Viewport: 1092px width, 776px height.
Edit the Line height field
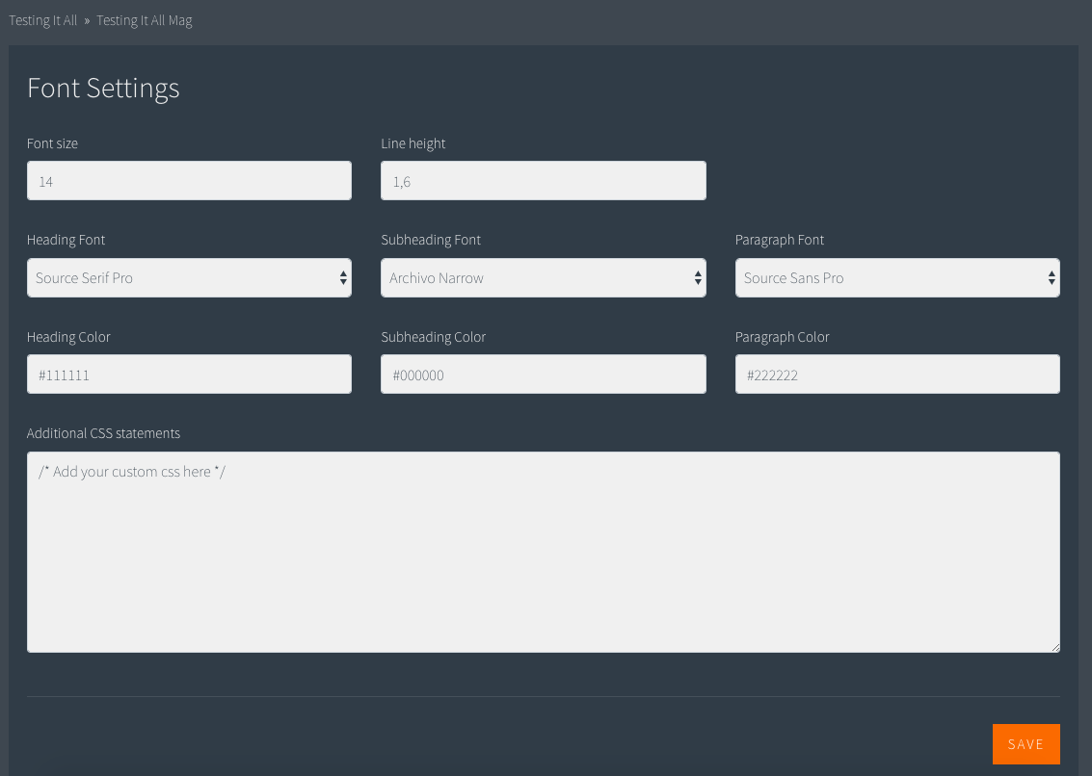point(544,181)
